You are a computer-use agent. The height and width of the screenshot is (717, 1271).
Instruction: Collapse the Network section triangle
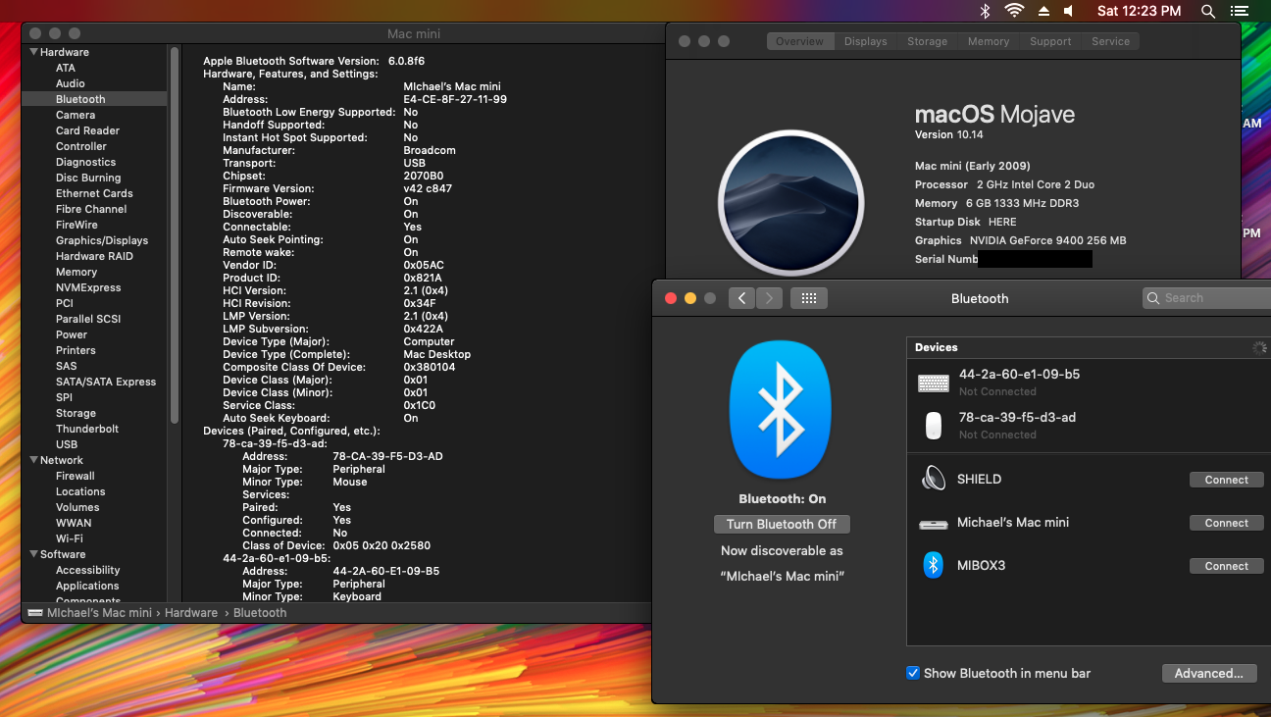(x=34, y=460)
